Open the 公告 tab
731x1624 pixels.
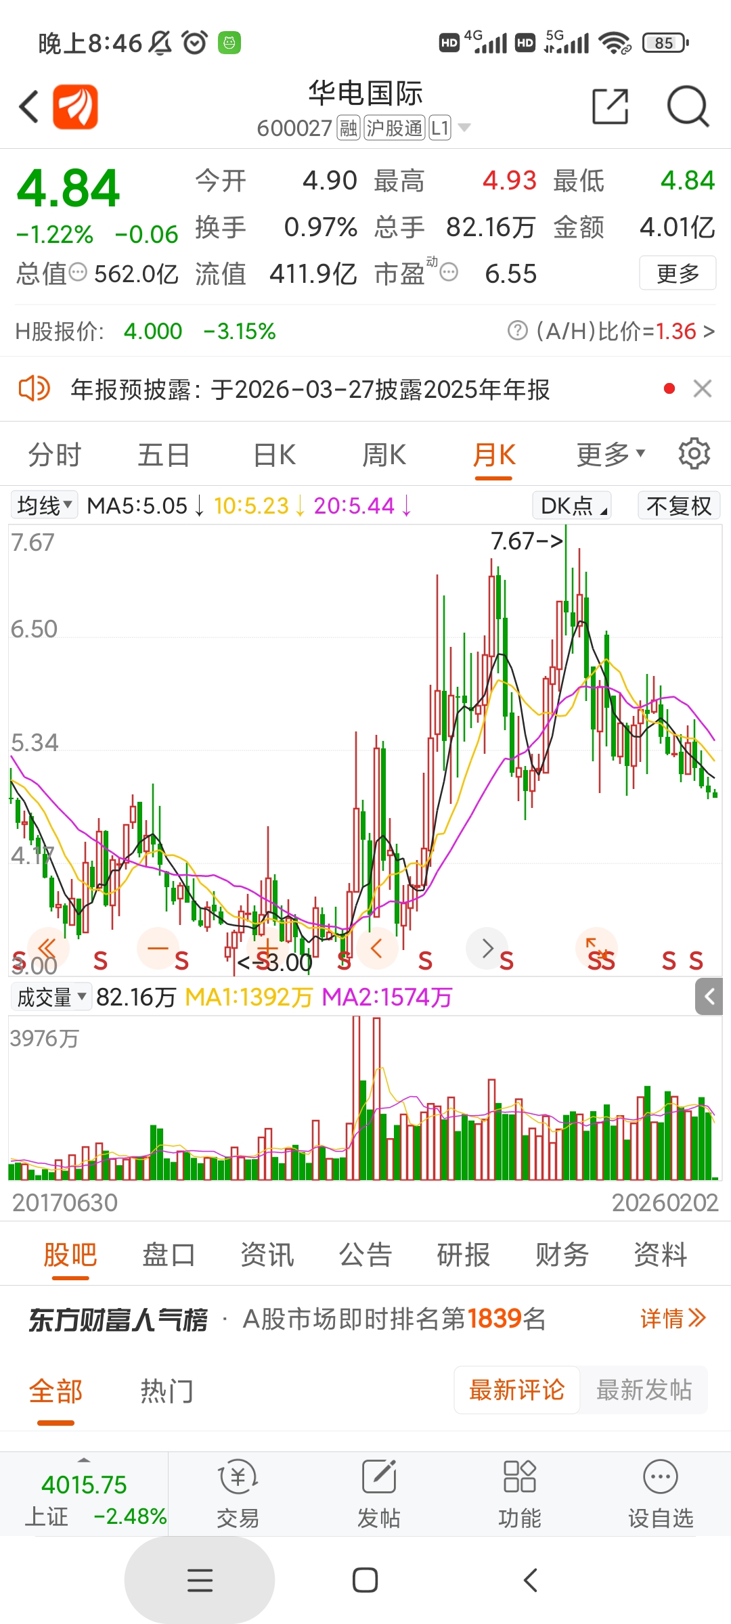pyautogui.click(x=365, y=1255)
